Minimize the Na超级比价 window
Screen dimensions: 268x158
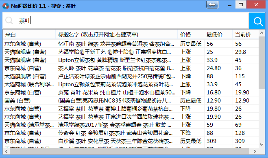(x=230, y=5)
